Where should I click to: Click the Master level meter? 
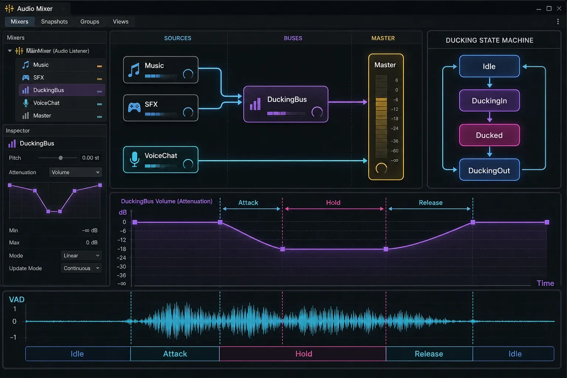[381, 116]
